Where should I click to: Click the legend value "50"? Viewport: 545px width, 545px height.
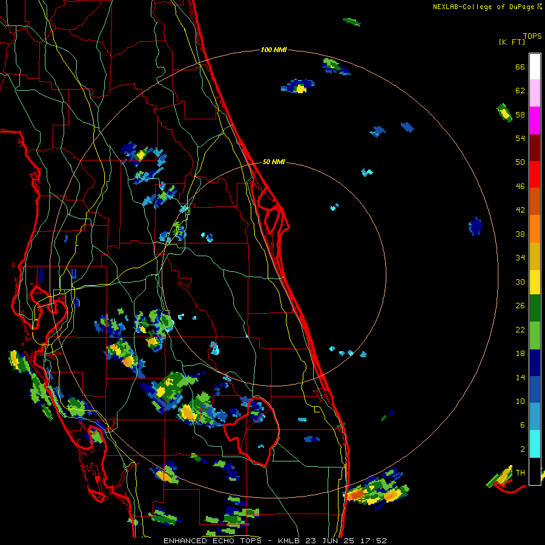pyautogui.click(x=520, y=162)
